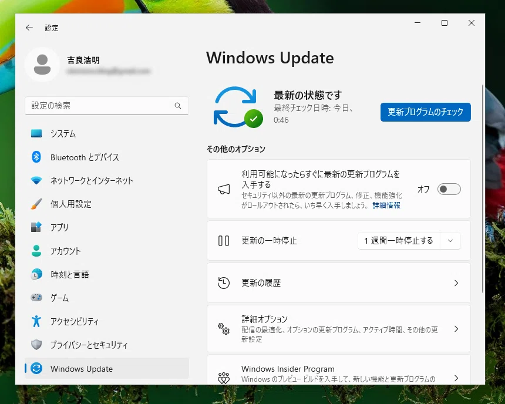Click the pause icon beside 更新の一時停止
Viewport: 505px width, 404px height.
(x=224, y=241)
